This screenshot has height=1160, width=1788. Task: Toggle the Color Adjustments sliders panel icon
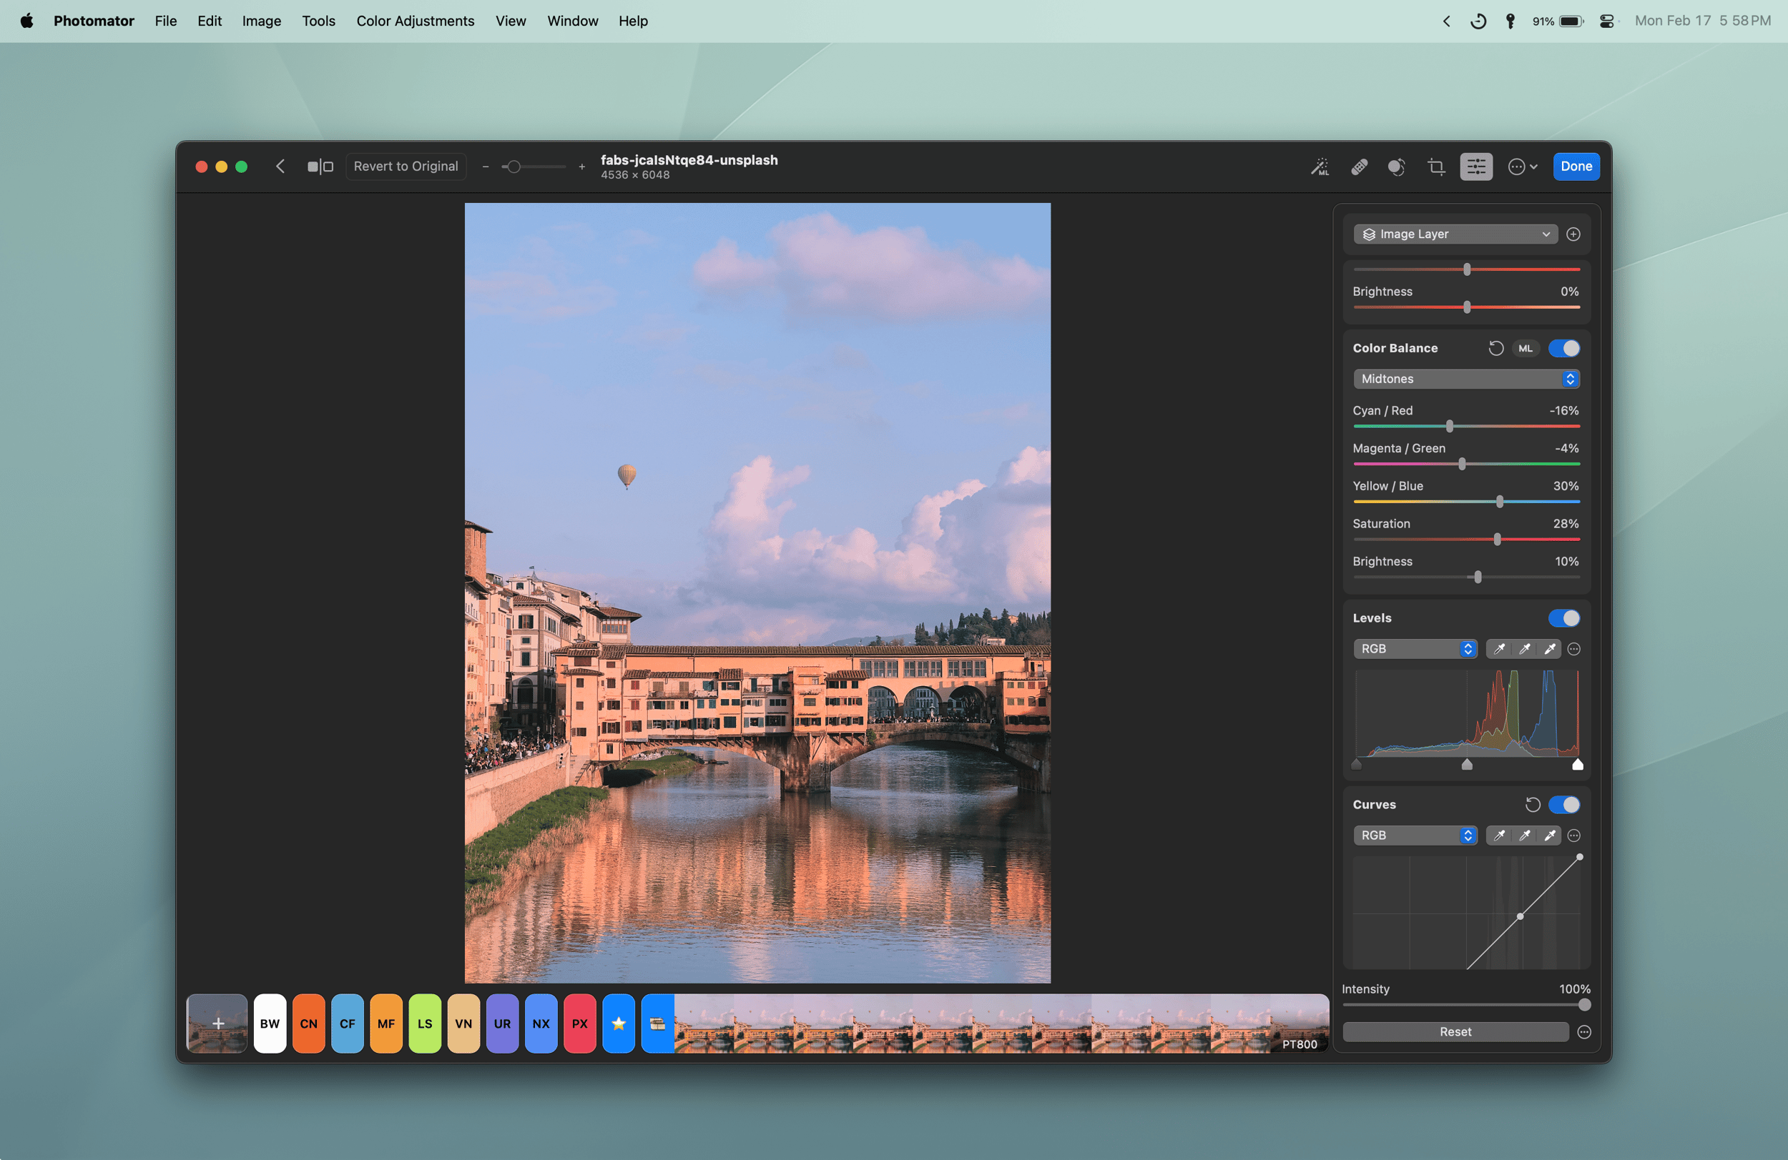1476,167
